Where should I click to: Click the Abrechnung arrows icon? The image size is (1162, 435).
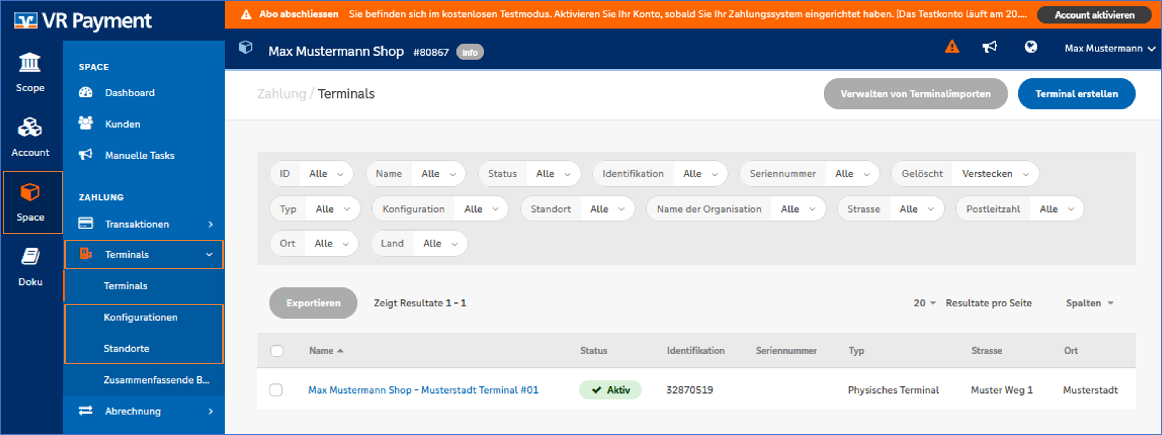coord(86,411)
